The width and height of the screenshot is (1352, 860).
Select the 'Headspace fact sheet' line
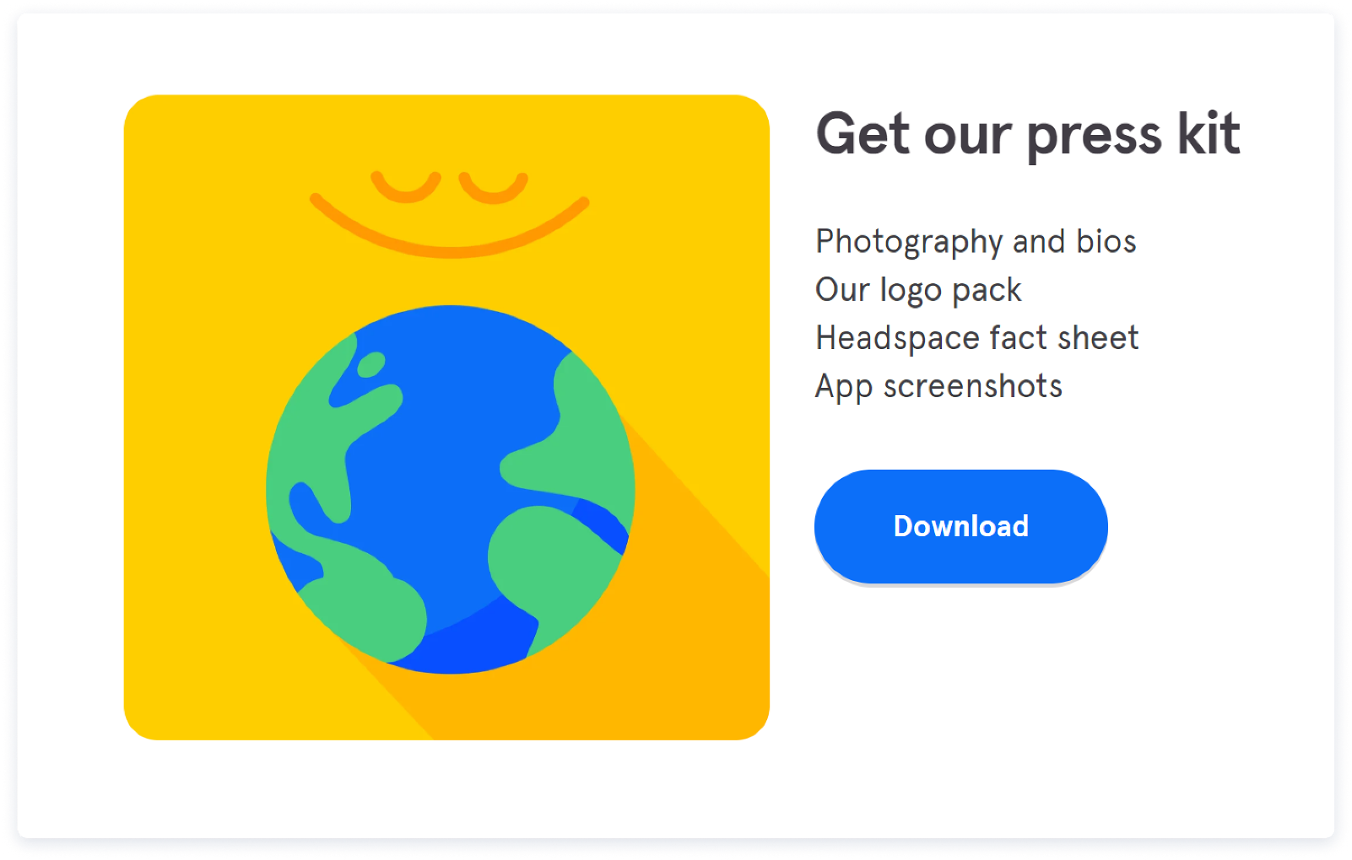(977, 338)
